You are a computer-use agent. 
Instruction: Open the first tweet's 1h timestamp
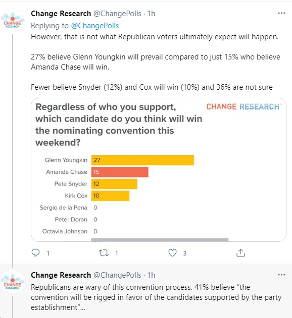pos(151,14)
